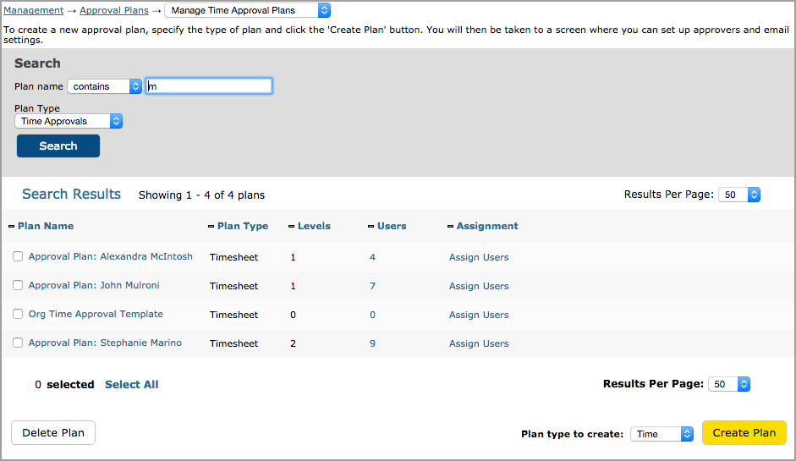
Task: Select the Org Time Approval Template checkbox
Action: [18, 314]
